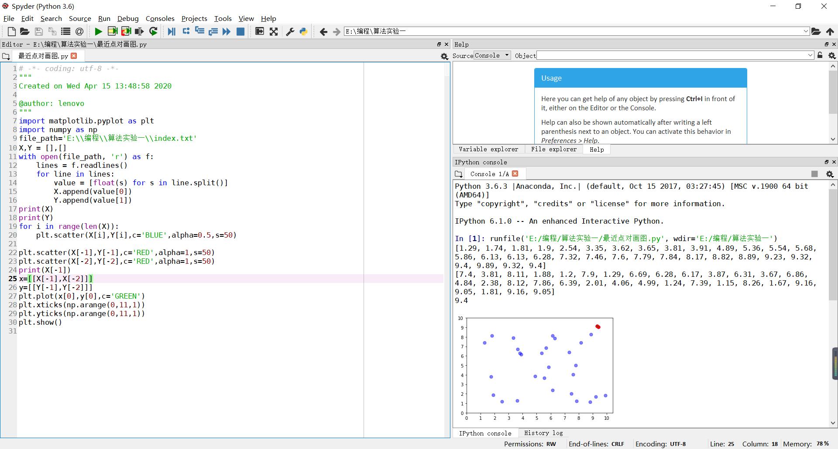
Task: Select the Console 1/A tab
Action: click(489, 174)
